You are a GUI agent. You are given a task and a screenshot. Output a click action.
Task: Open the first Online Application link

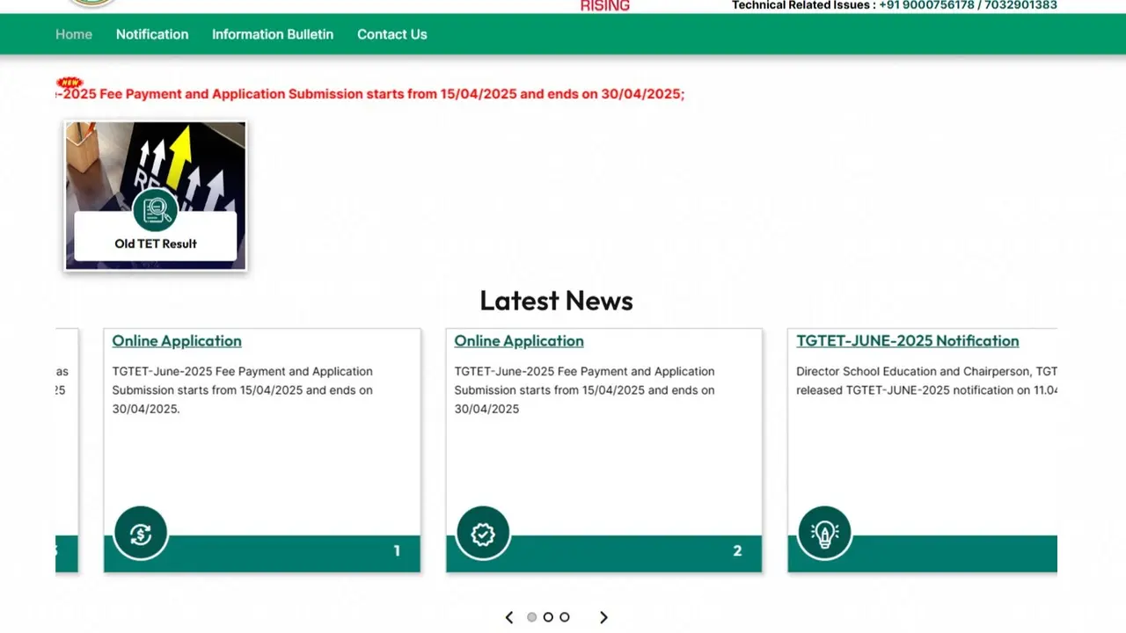coord(176,341)
